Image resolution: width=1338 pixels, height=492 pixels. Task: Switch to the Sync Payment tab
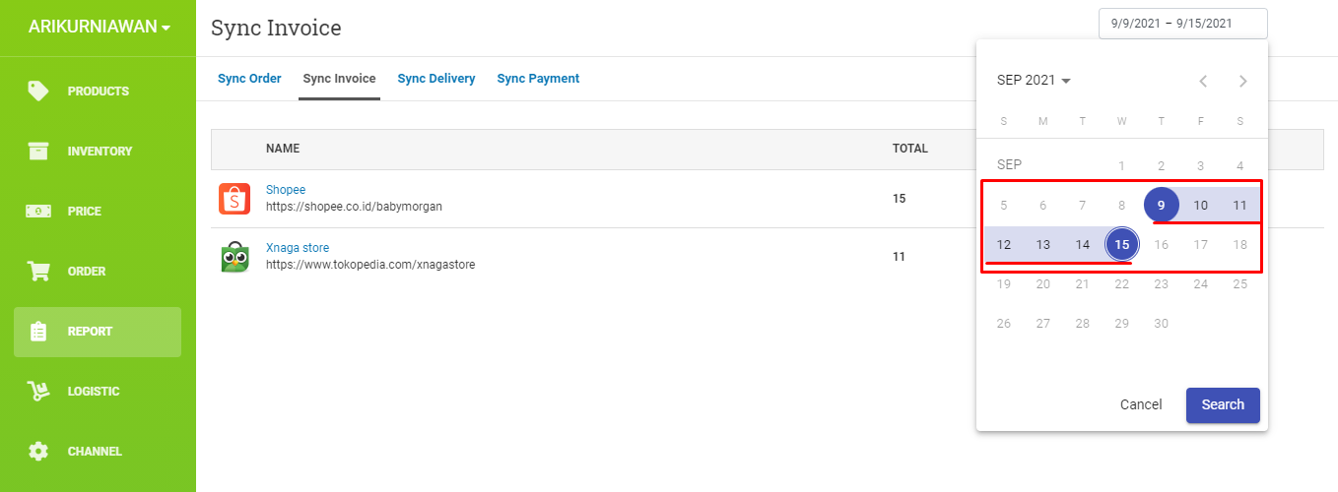(x=538, y=79)
